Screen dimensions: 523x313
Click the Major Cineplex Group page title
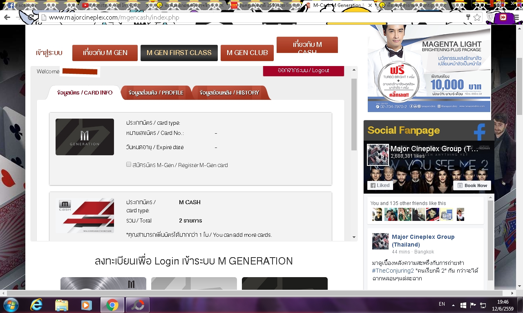434,149
